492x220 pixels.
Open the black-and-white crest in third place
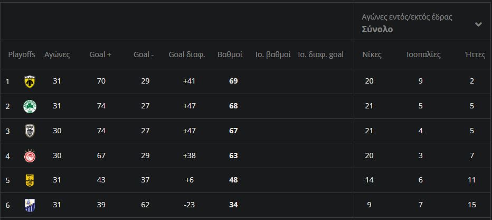(x=30, y=131)
